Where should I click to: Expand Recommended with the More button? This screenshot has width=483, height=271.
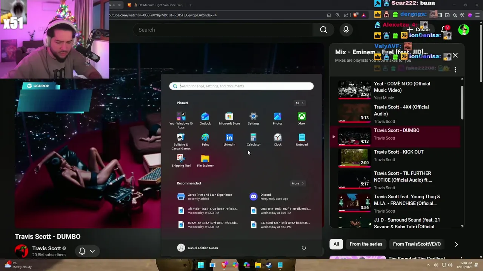tap(298, 184)
